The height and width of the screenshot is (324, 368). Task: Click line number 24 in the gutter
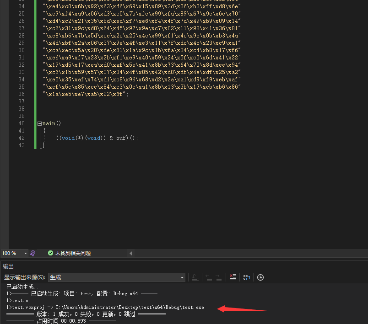pyautogui.click(x=22, y=6)
